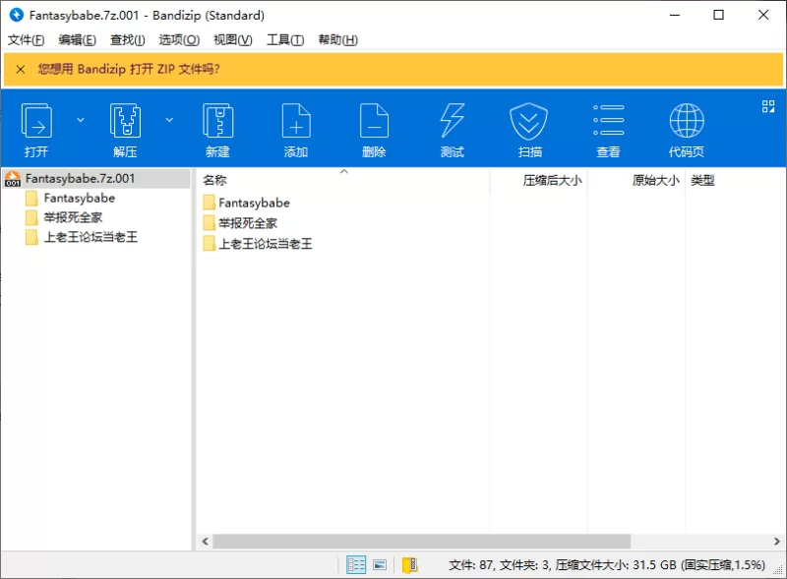Click the Code page (代码页) globe icon
The height and width of the screenshot is (579, 787).
[x=687, y=120]
